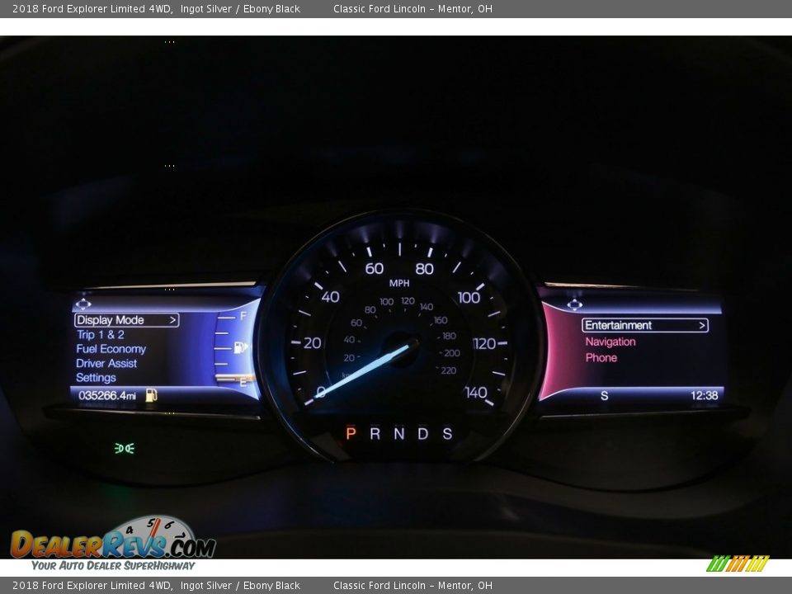Click the odometer reading 035266.4 mi
The height and width of the screenshot is (594, 792).
click(x=106, y=396)
